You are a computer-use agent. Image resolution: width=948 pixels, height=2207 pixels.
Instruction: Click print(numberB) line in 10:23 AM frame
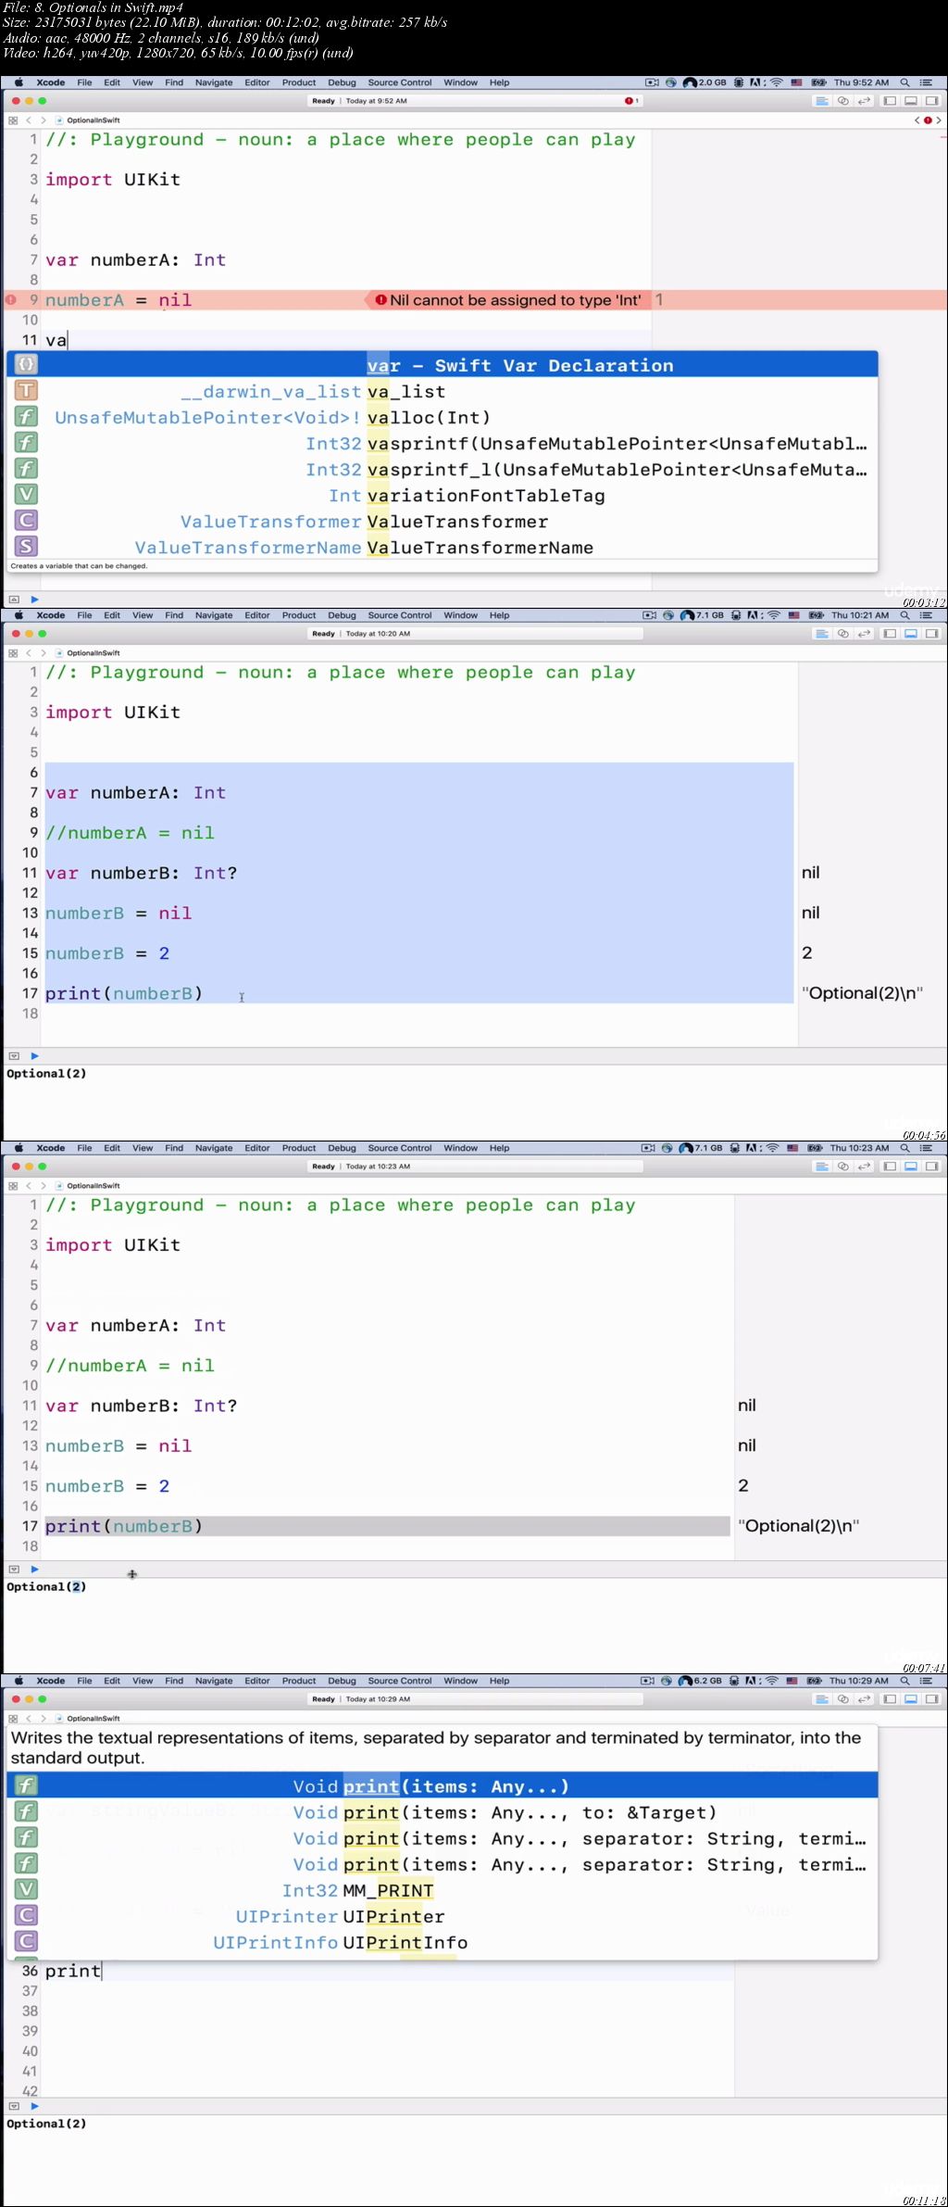(387, 1526)
